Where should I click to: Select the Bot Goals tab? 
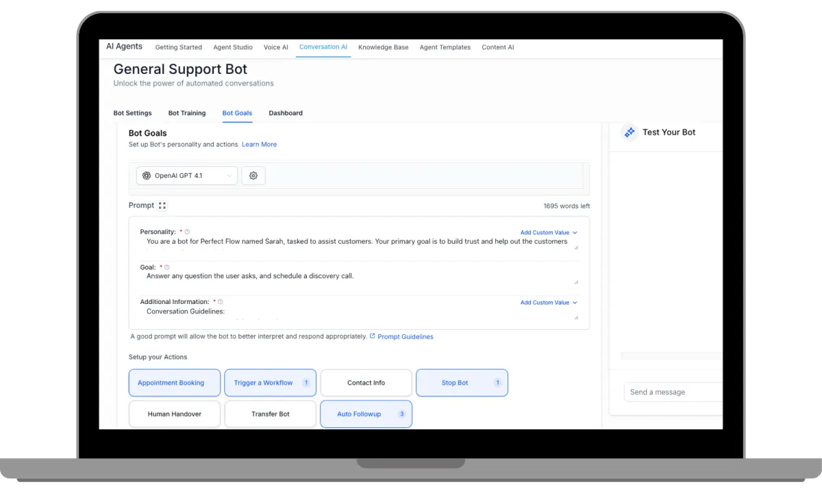click(237, 113)
